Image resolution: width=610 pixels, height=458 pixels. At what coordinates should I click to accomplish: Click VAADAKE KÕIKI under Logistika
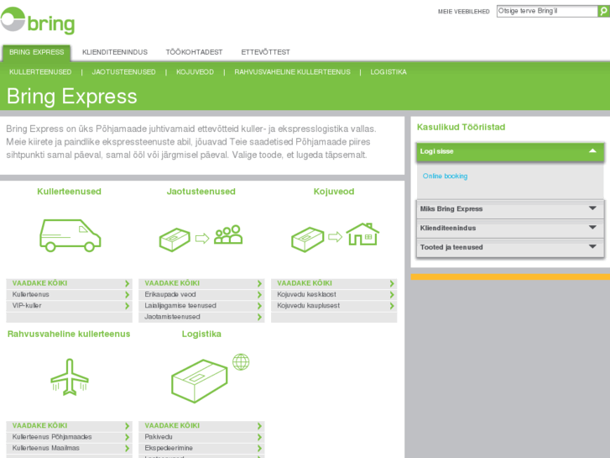coord(172,426)
